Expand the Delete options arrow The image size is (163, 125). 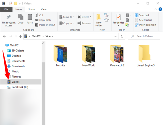tap(91, 17)
